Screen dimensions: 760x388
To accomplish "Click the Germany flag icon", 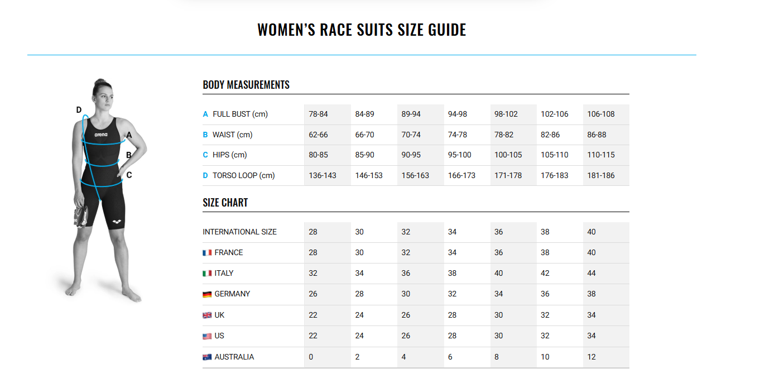I will point(207,294).
